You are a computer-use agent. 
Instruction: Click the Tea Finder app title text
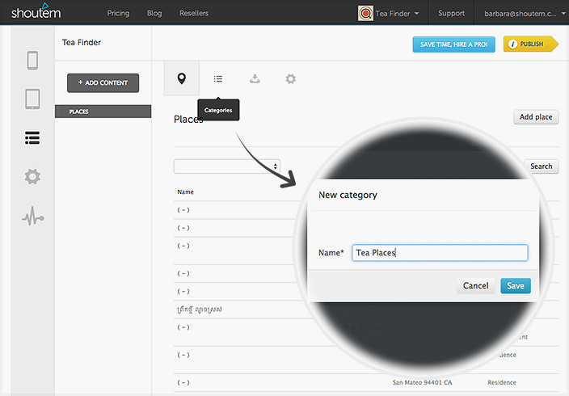[x=82, y=43]
